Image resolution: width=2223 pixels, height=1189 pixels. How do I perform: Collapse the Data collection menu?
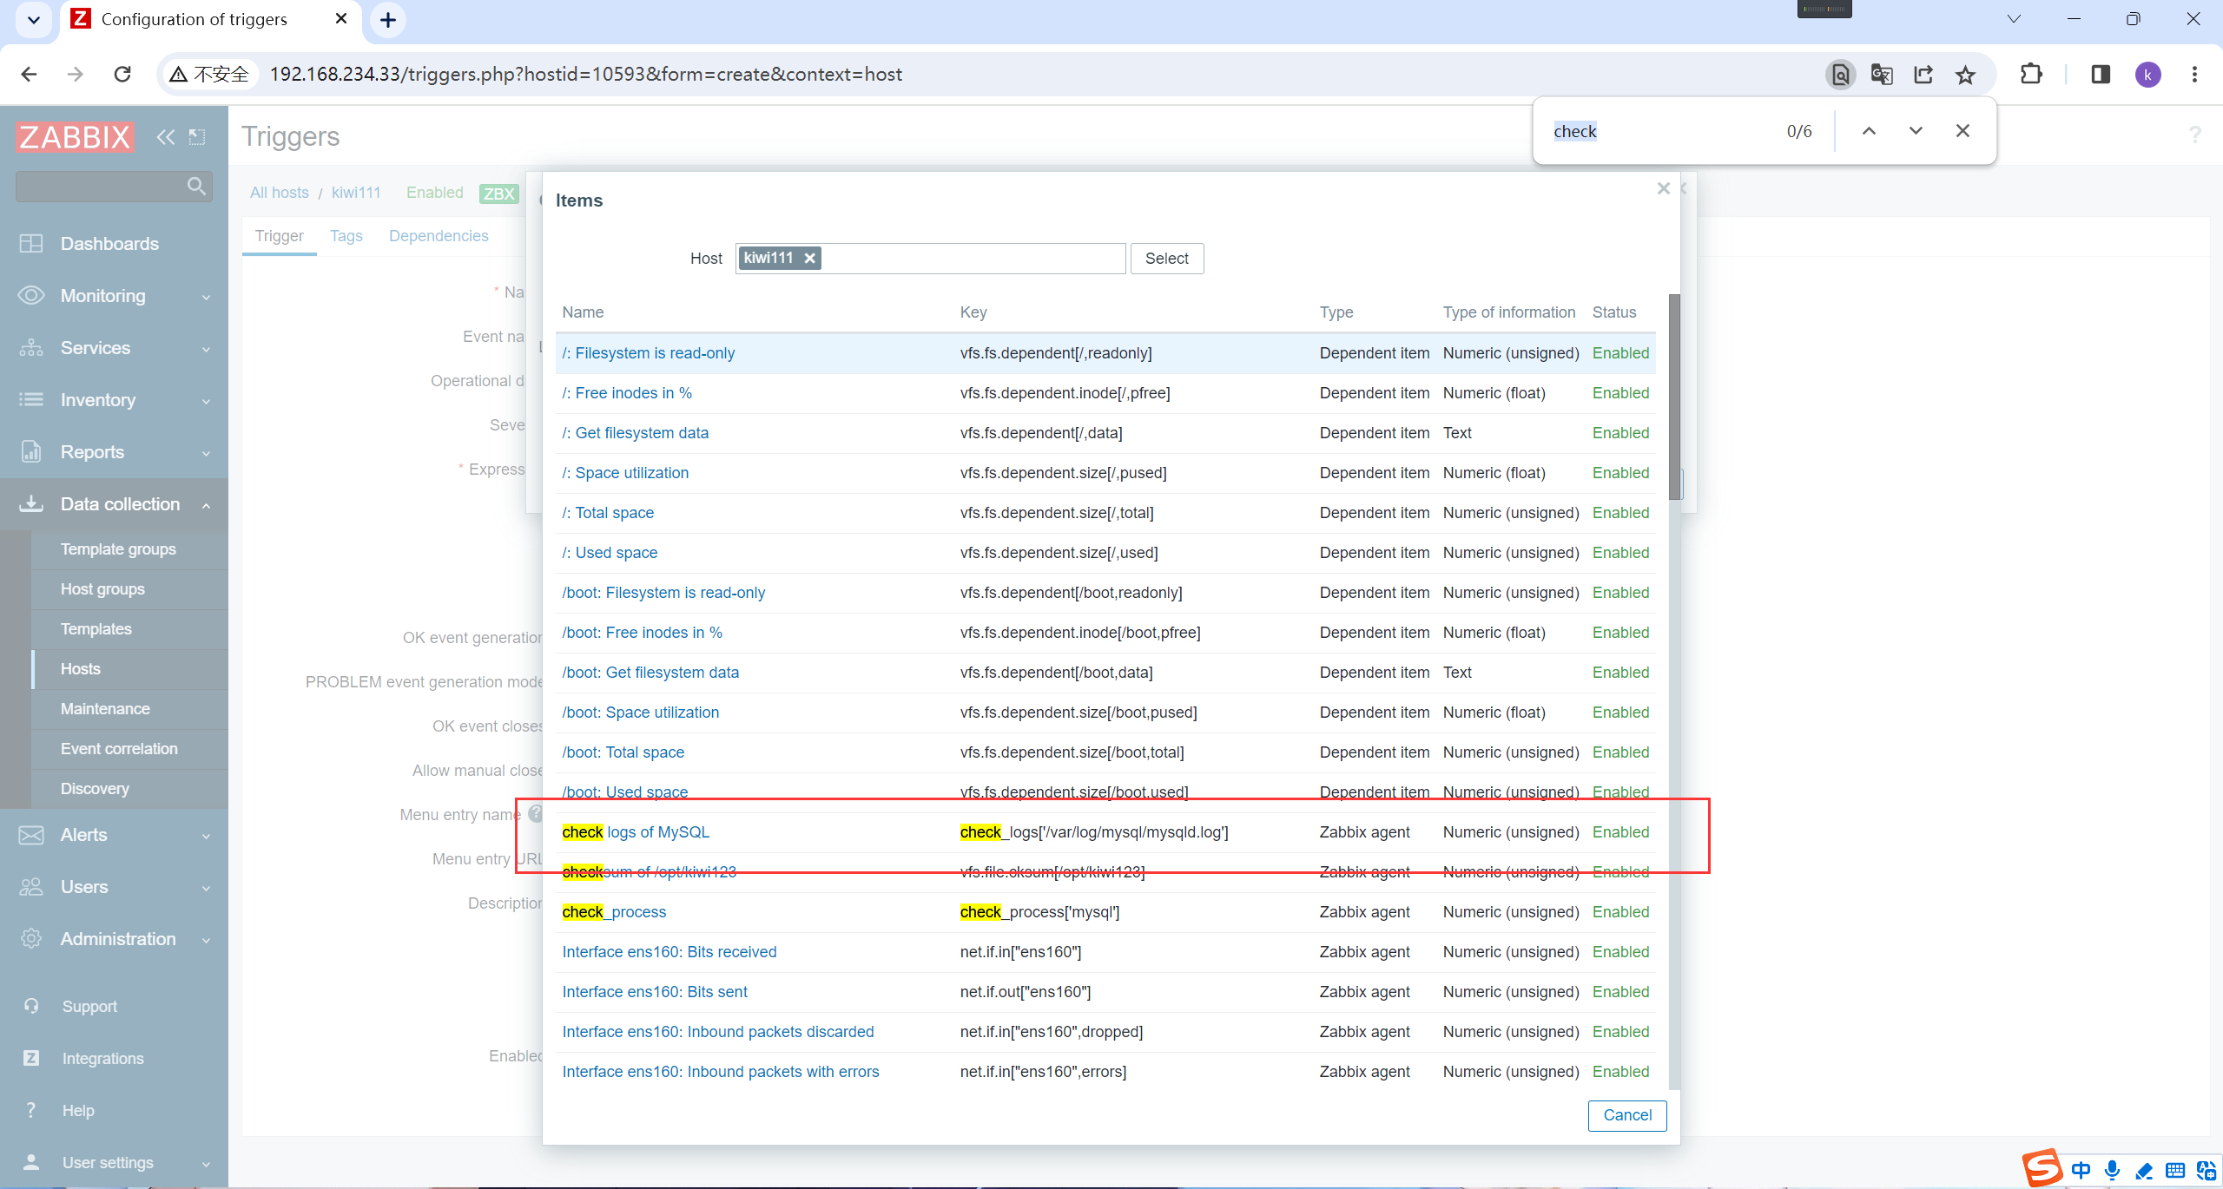tap(114, 504)
